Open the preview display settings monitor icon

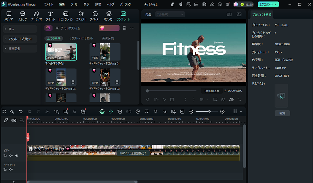click(215, 100)
